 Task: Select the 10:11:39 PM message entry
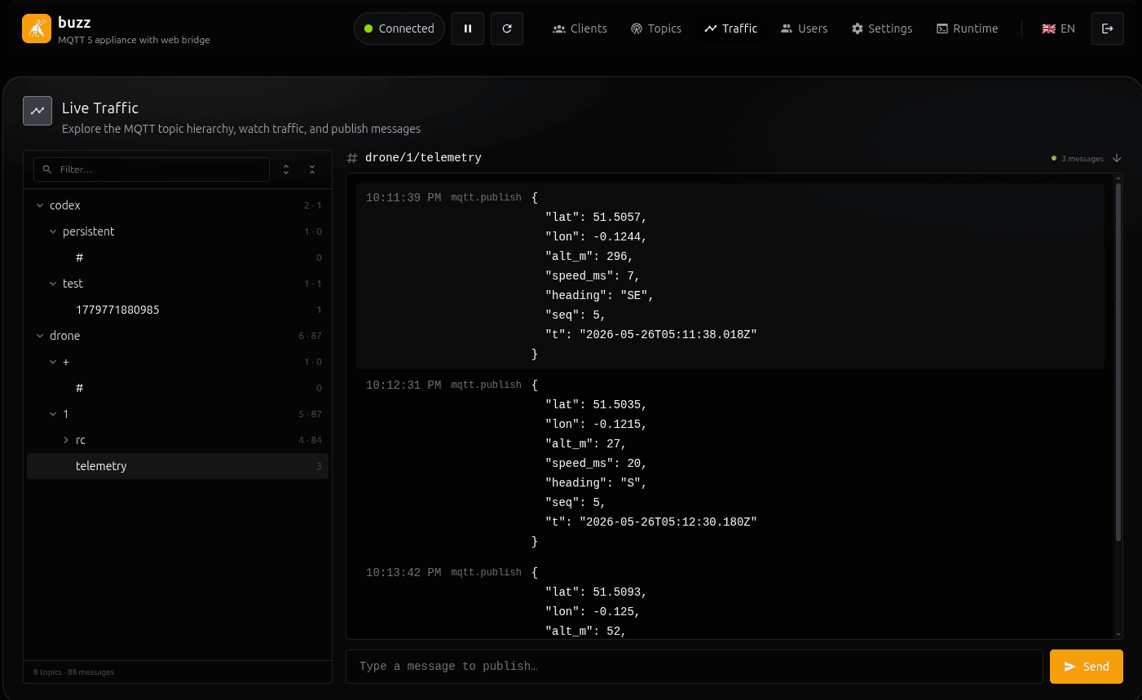[730, 275]
